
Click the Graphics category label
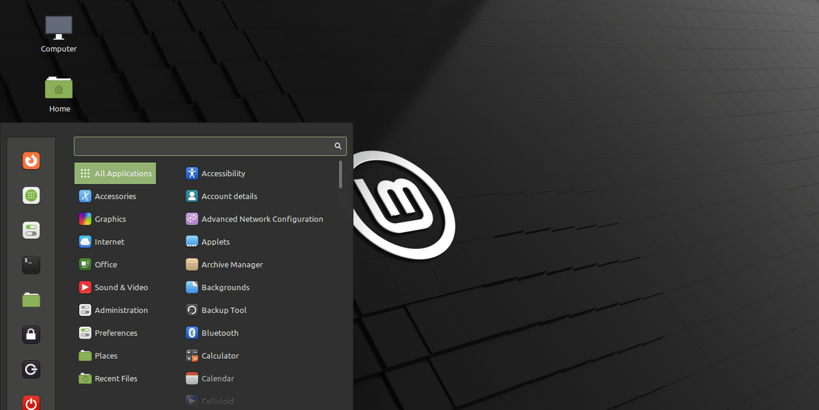coord(111,219)
